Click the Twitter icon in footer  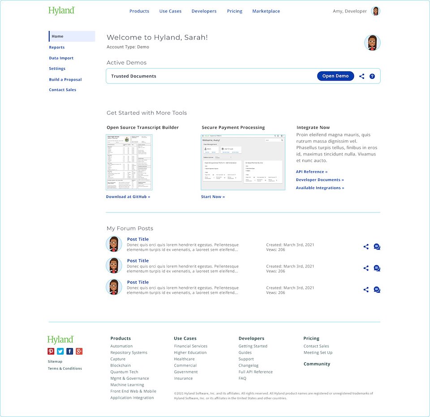(x=60, y=351)
